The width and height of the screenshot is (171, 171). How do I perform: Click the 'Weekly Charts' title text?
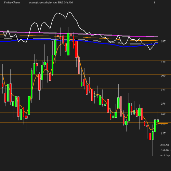(12, 2)
